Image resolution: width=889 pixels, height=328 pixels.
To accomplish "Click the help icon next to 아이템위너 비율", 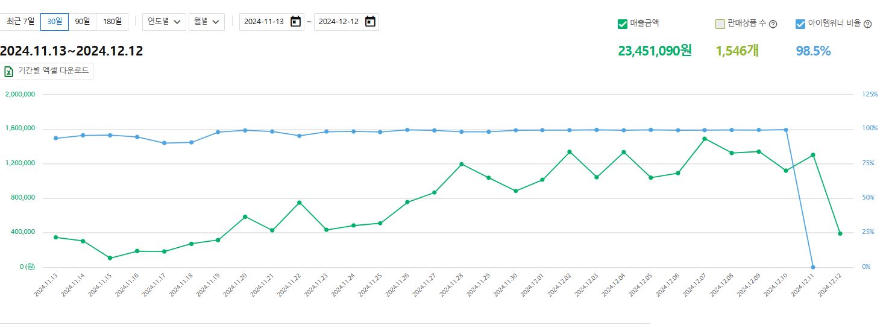I will (868, 25).
